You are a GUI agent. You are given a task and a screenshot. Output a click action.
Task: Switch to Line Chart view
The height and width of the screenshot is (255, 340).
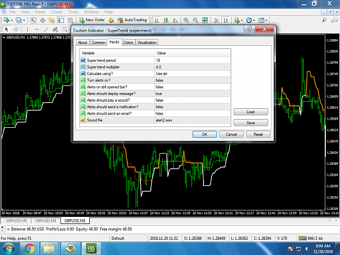click(x=175, y=20)
